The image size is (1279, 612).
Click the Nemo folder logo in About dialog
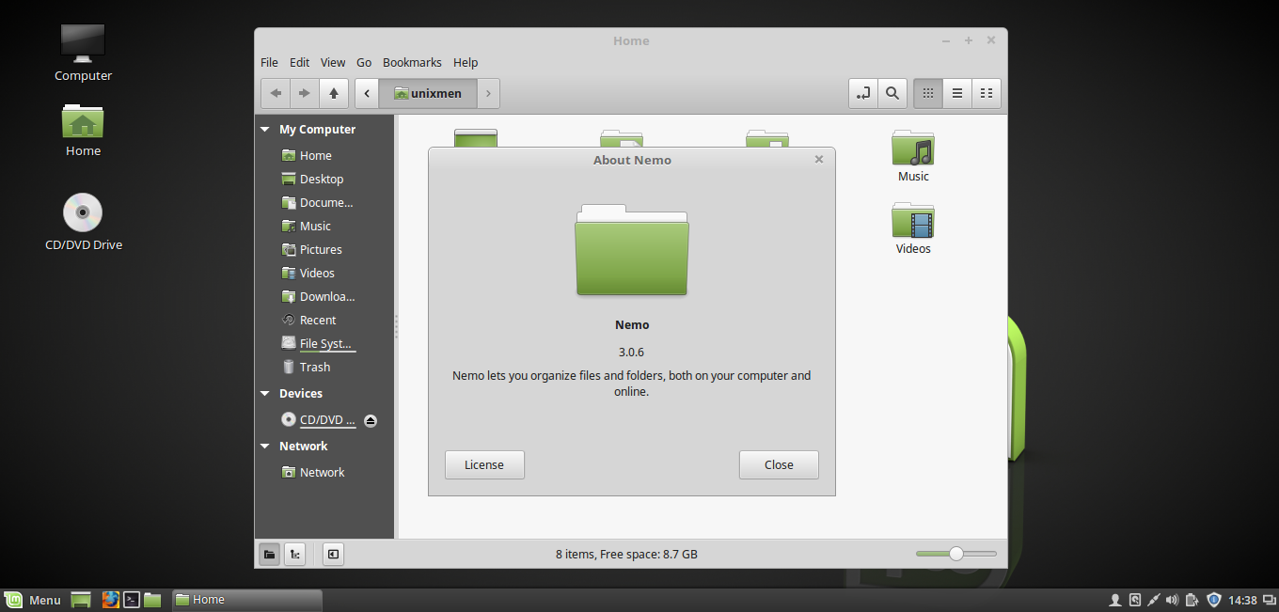(x=632, y=249)
